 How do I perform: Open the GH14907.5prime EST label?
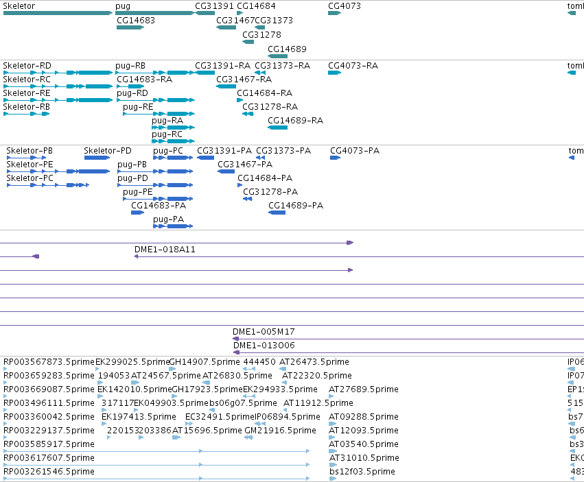coord(205,362)
